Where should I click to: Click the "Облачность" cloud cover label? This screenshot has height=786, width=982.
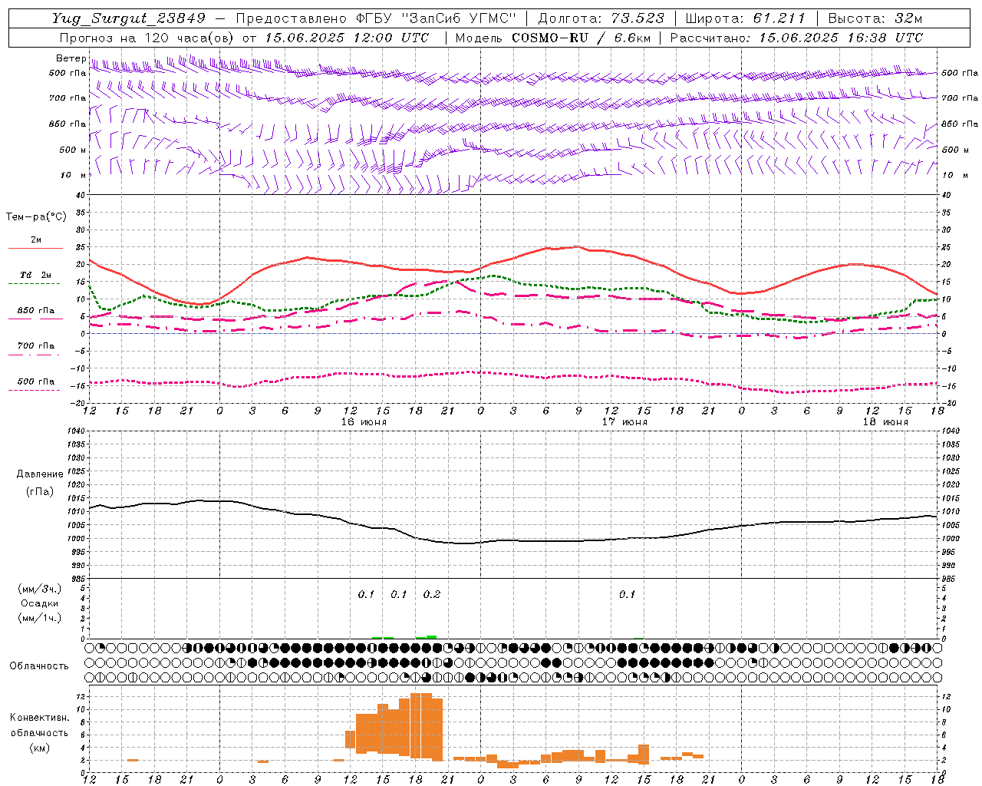[x=39, y=666]
